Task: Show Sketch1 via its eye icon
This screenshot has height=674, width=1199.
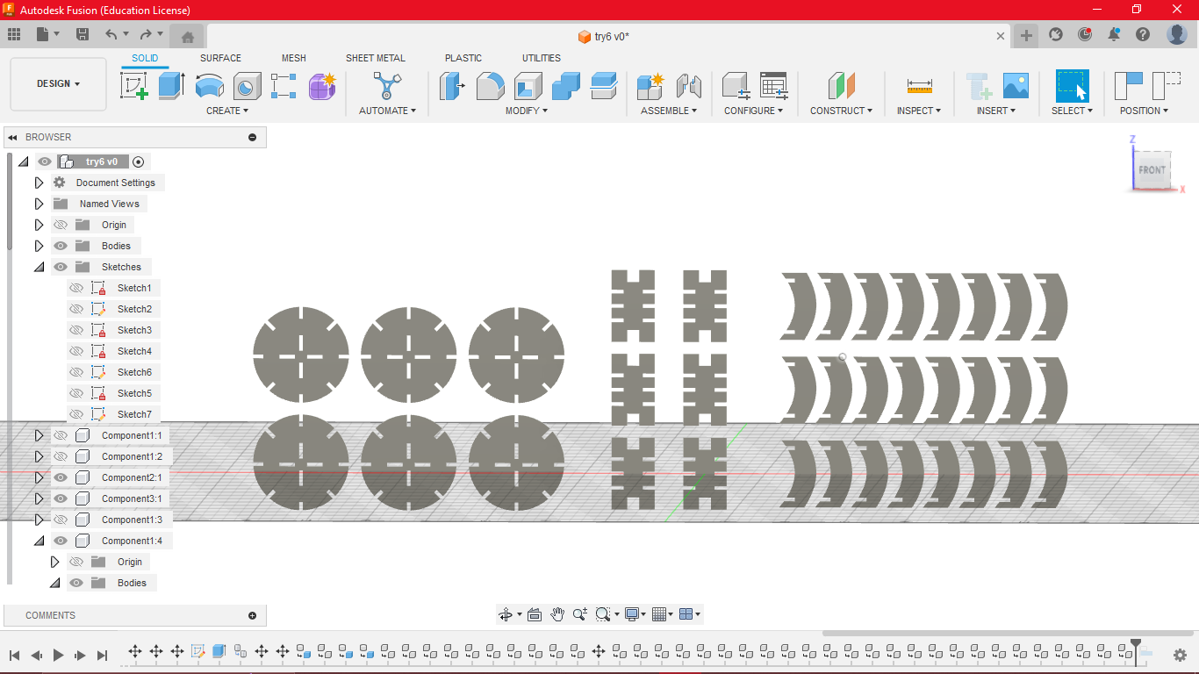Action: point(76,288)
